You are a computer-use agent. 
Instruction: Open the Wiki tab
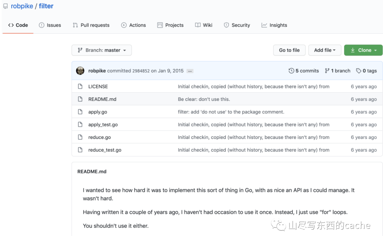coord(204,25)
